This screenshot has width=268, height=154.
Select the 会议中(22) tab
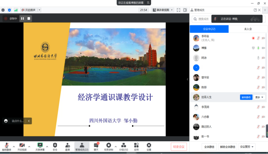tap(209, 29)
